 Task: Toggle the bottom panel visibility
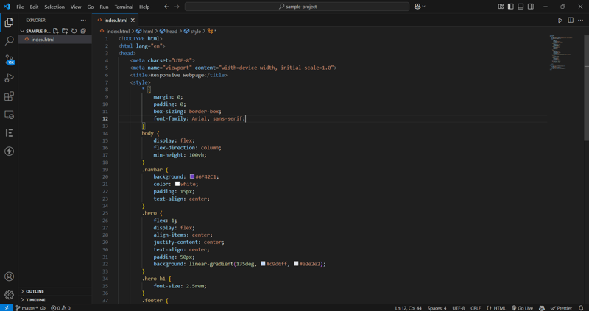(521, 7)
